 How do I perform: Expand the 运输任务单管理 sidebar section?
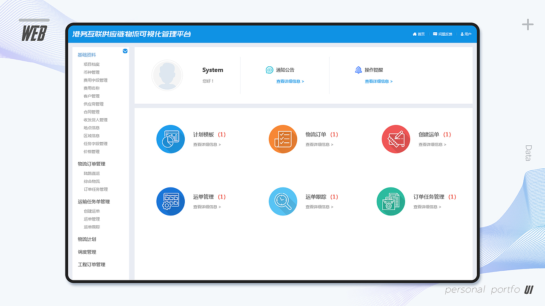(94, 202)
